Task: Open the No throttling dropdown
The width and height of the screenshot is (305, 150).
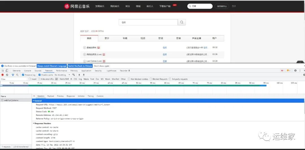Action: point(62,75)
